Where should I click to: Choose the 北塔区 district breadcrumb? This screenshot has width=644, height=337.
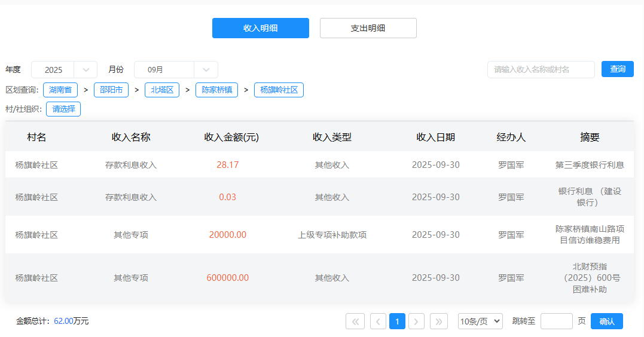162,90
